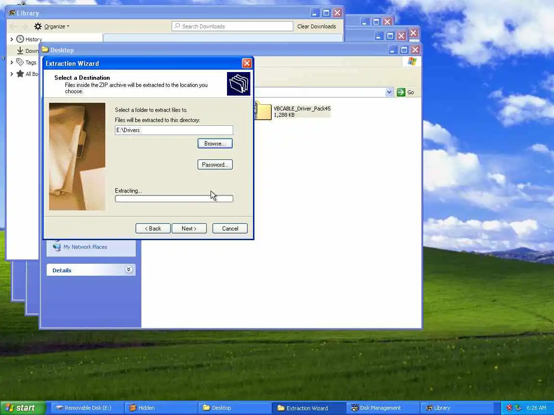Select the History clock icon
Image resolution: width=554 pixels, height=415 pixels.
tap(20, 39)
